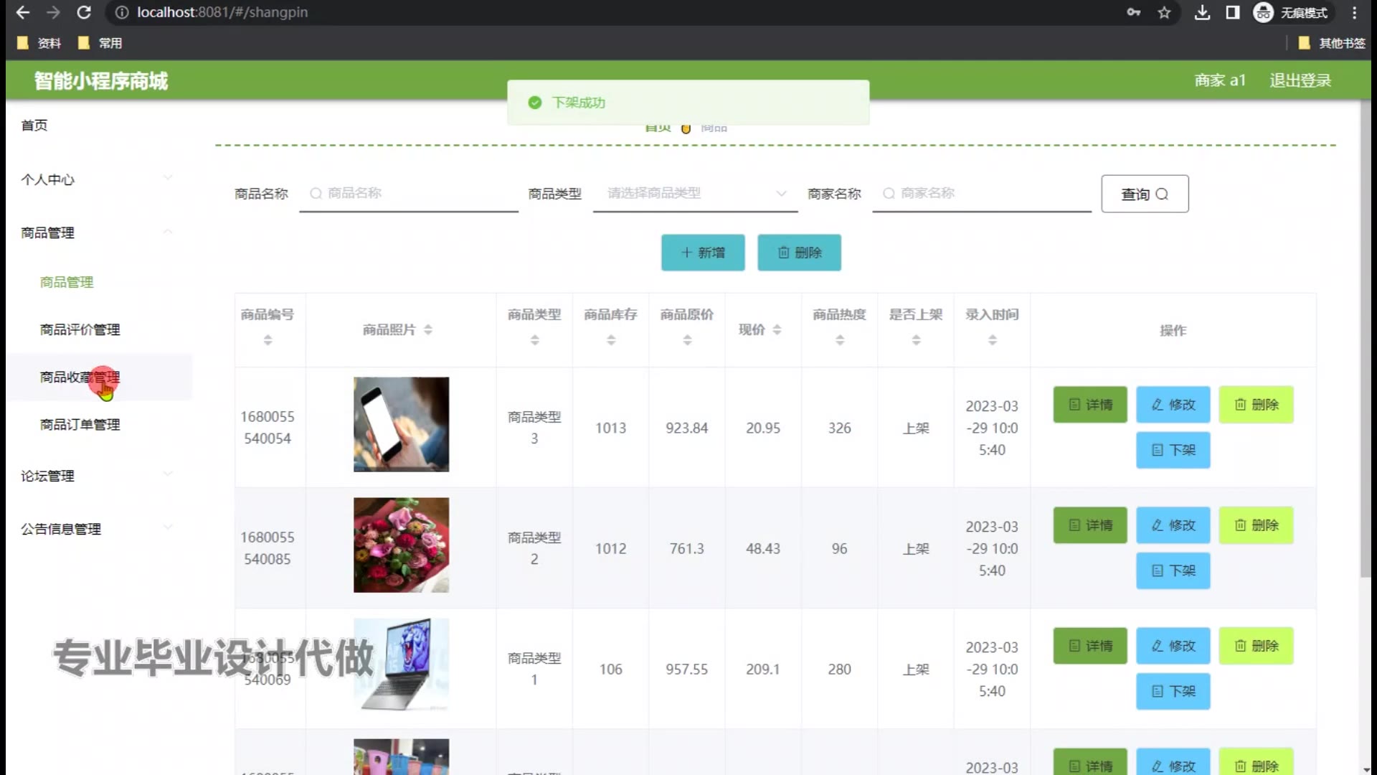The image size is (1377, 775).
Task: Click 下架 for product 1680055540054
Action: tap(1173, 450)
